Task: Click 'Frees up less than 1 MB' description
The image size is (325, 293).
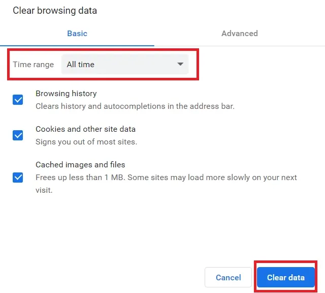Action: click(166, 184)
